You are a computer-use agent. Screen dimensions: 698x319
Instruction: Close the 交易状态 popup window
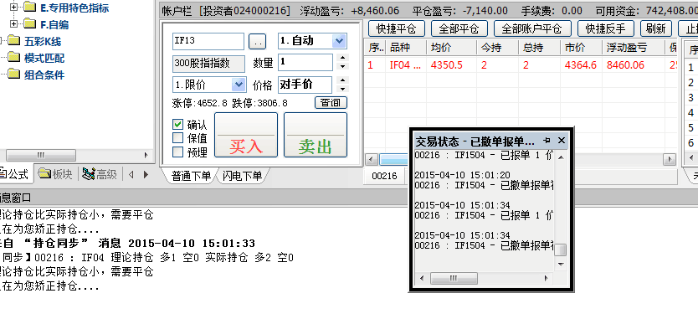pyautogui.click(x=562, y=141)
